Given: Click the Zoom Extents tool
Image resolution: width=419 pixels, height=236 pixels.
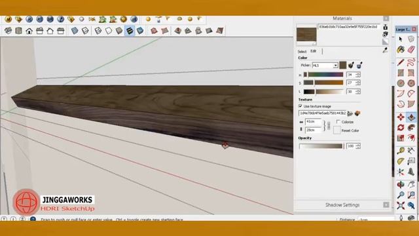Looking at the screenshot, I should pos(400,205).
